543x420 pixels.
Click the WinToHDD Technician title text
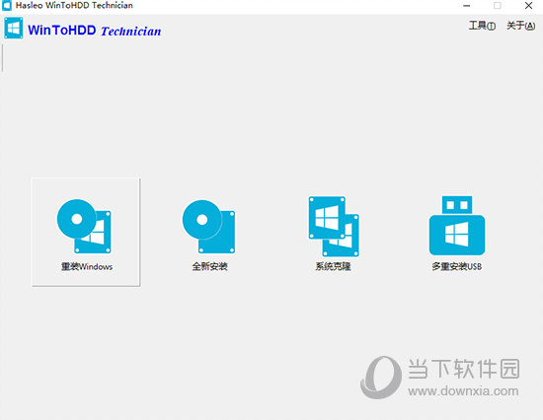[x=94, y=31]
